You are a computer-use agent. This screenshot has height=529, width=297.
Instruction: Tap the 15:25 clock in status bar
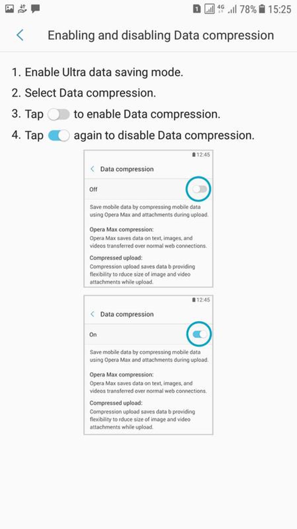[x=280, y=9]
